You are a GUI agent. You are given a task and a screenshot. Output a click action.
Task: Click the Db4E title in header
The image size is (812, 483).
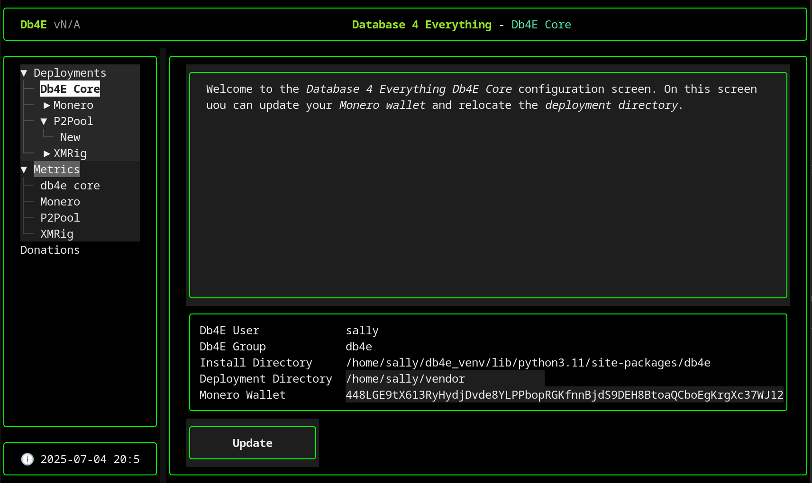coord(34,25)
